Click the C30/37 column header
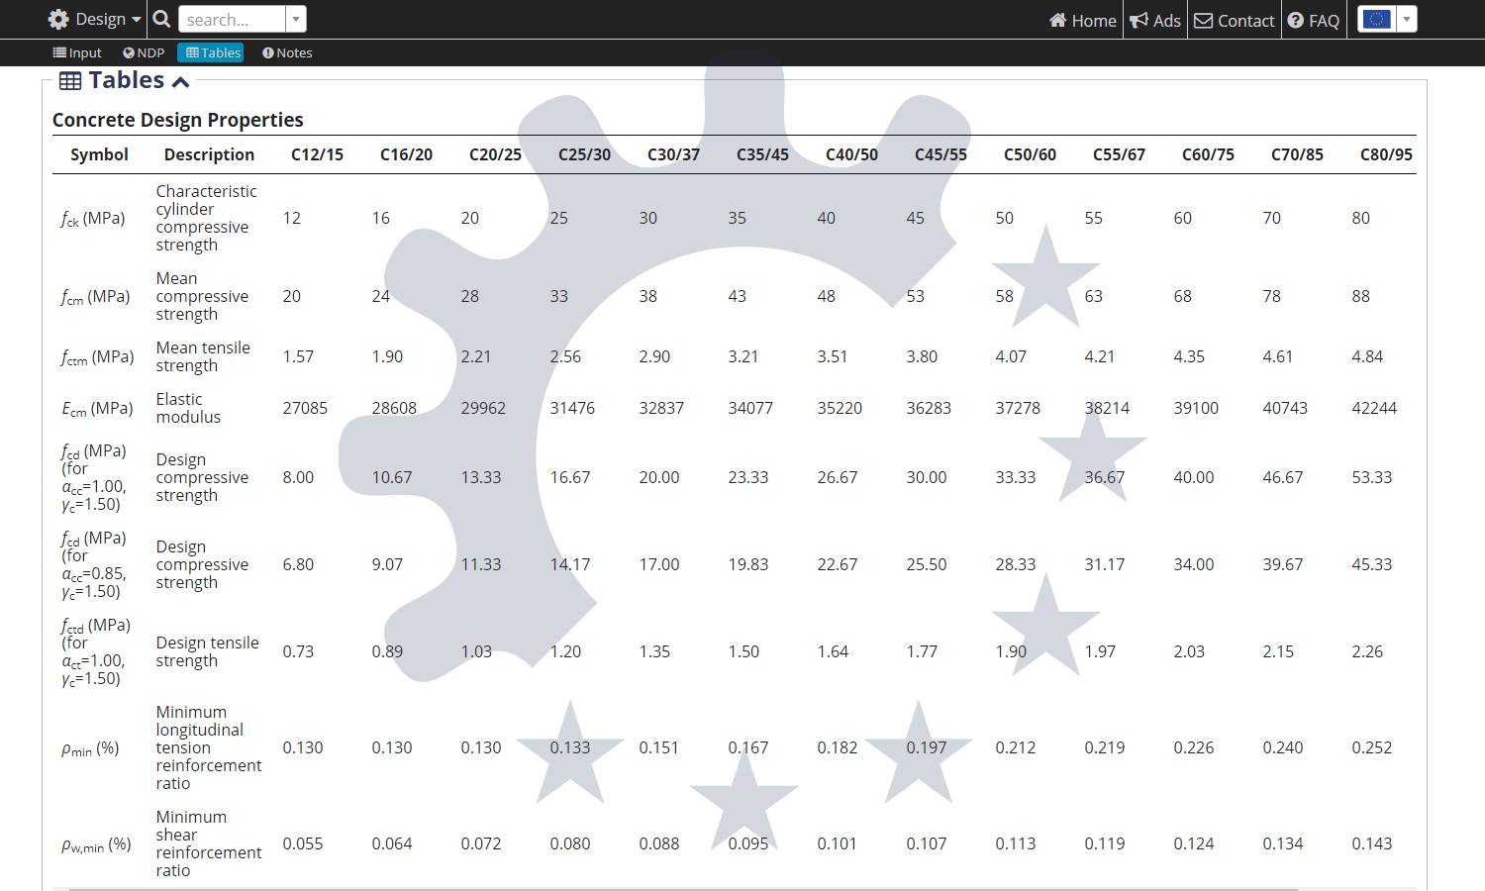Screen dimensions: 1485x891 [673, 154]
